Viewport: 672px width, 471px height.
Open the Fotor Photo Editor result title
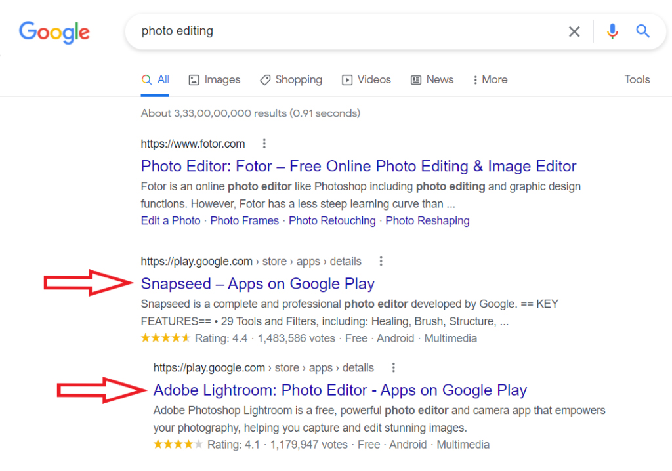359,166
